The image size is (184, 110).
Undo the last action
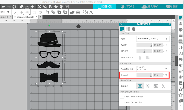pyautogui.click(x=3, y=7)
